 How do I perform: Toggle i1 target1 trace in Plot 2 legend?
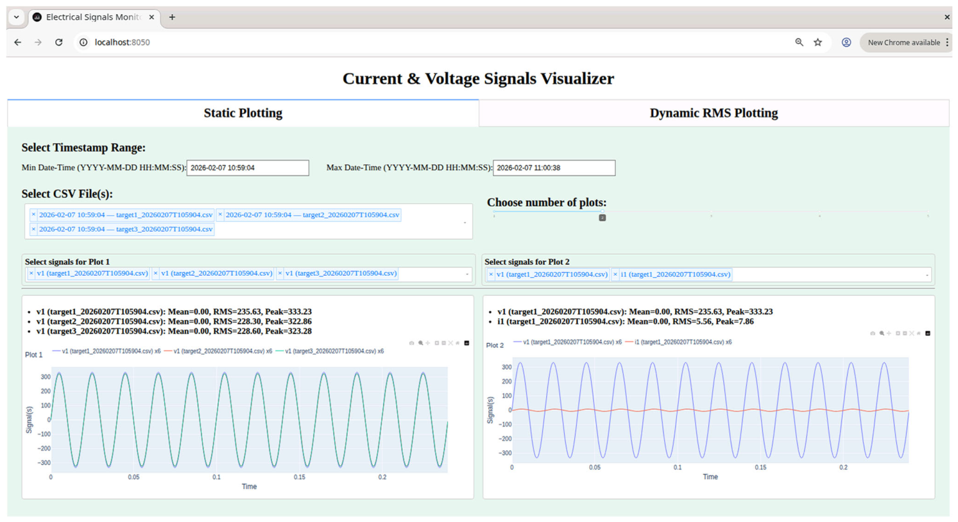tap(678, 342)
